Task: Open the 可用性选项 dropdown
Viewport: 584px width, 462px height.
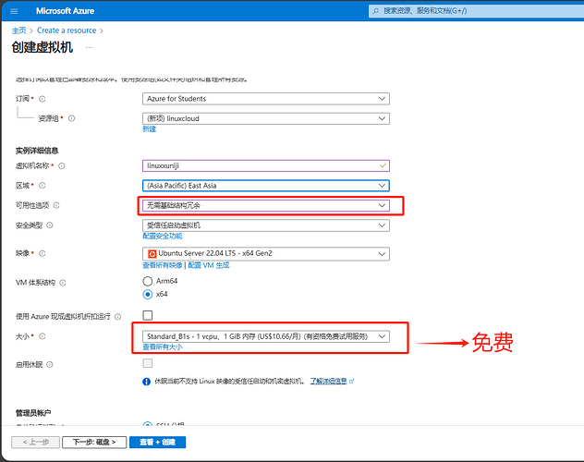Action: [266, 205]
